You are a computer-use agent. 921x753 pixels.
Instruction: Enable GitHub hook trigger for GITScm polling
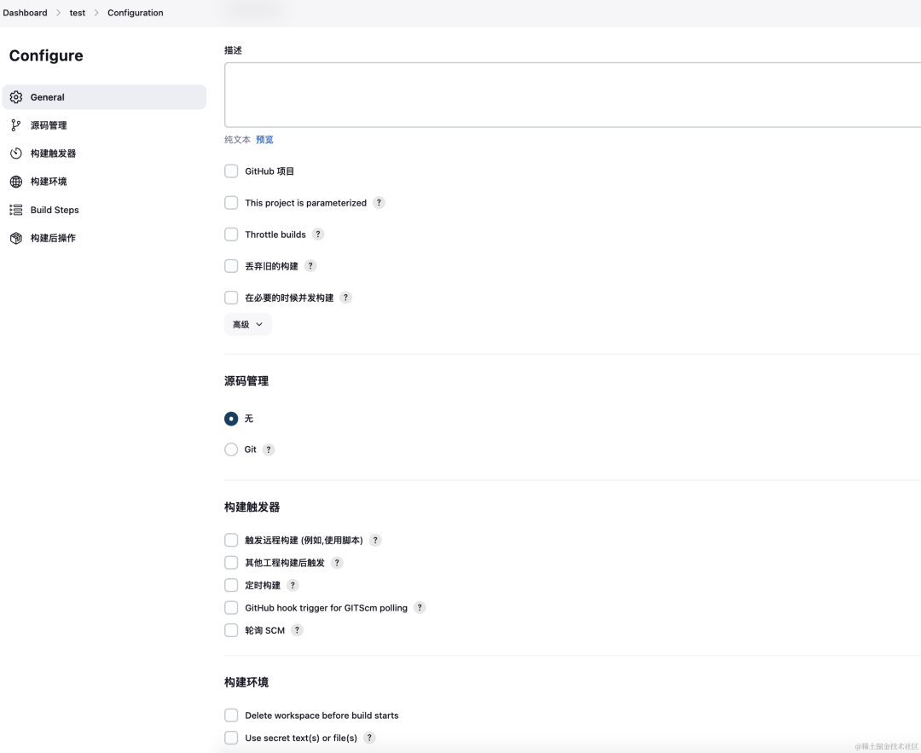click(x=231, y=607)
